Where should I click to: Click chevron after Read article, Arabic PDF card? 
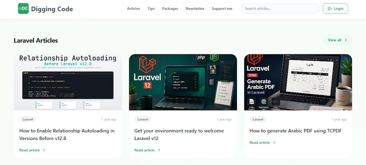coord(274,143)
